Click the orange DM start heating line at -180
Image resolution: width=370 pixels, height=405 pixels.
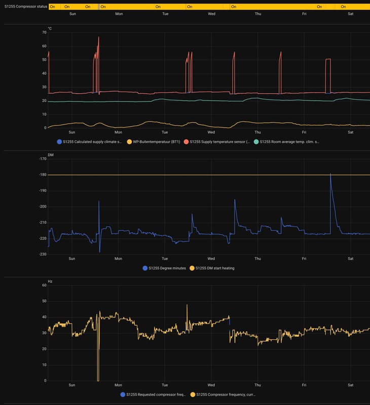(209, 175)
